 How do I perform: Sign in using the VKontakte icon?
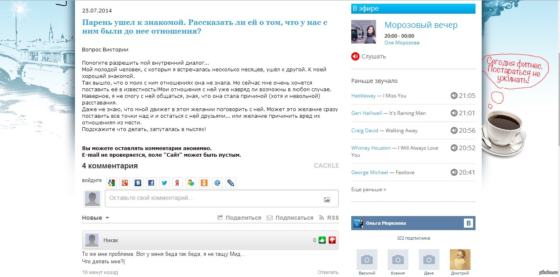[x=138, y=183]
